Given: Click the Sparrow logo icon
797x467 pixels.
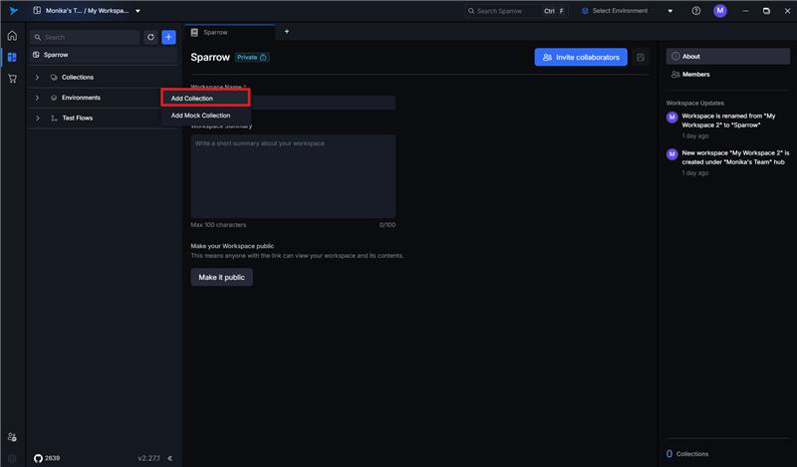Looking at the screenshot, I should [x=13, y=11].
